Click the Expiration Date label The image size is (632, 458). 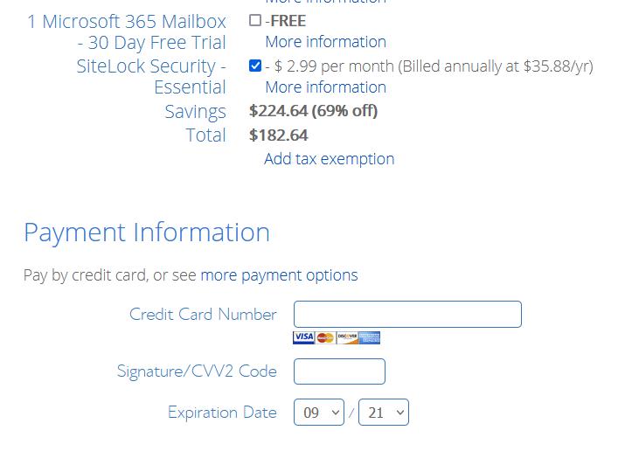[x=222, y=413]
